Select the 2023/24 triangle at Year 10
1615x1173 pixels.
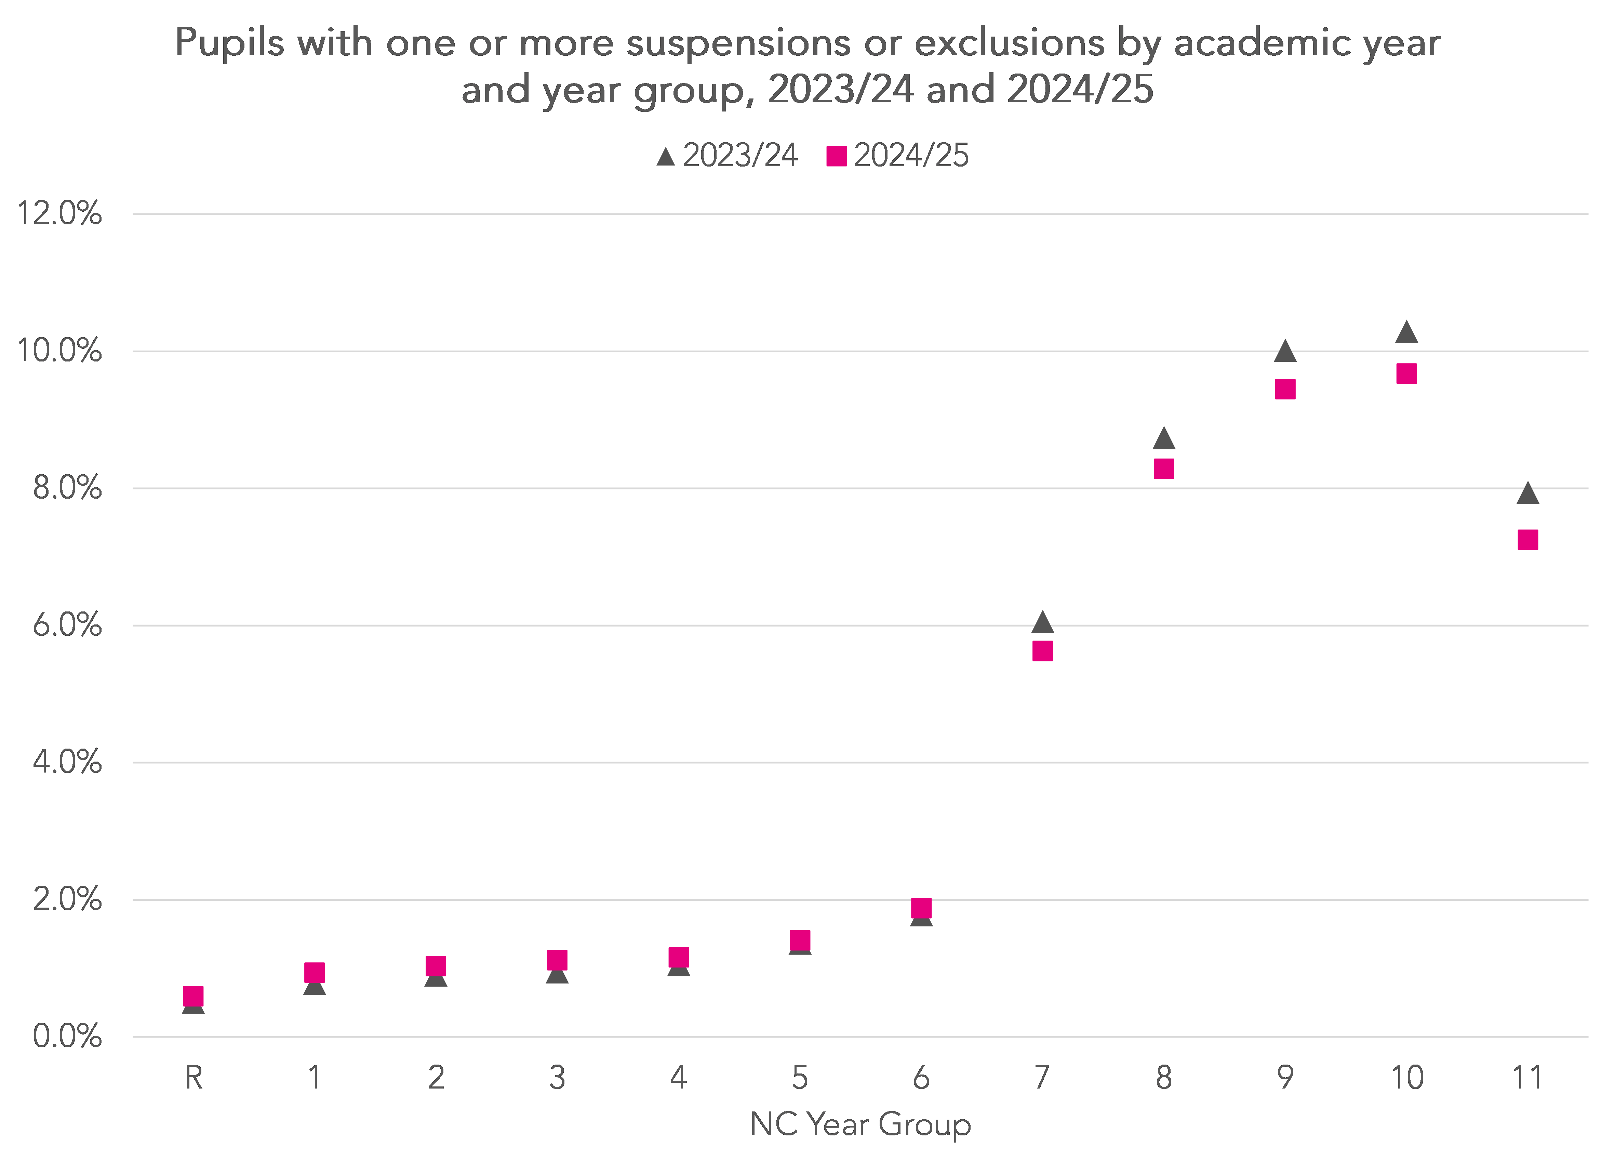(1406, 332)
